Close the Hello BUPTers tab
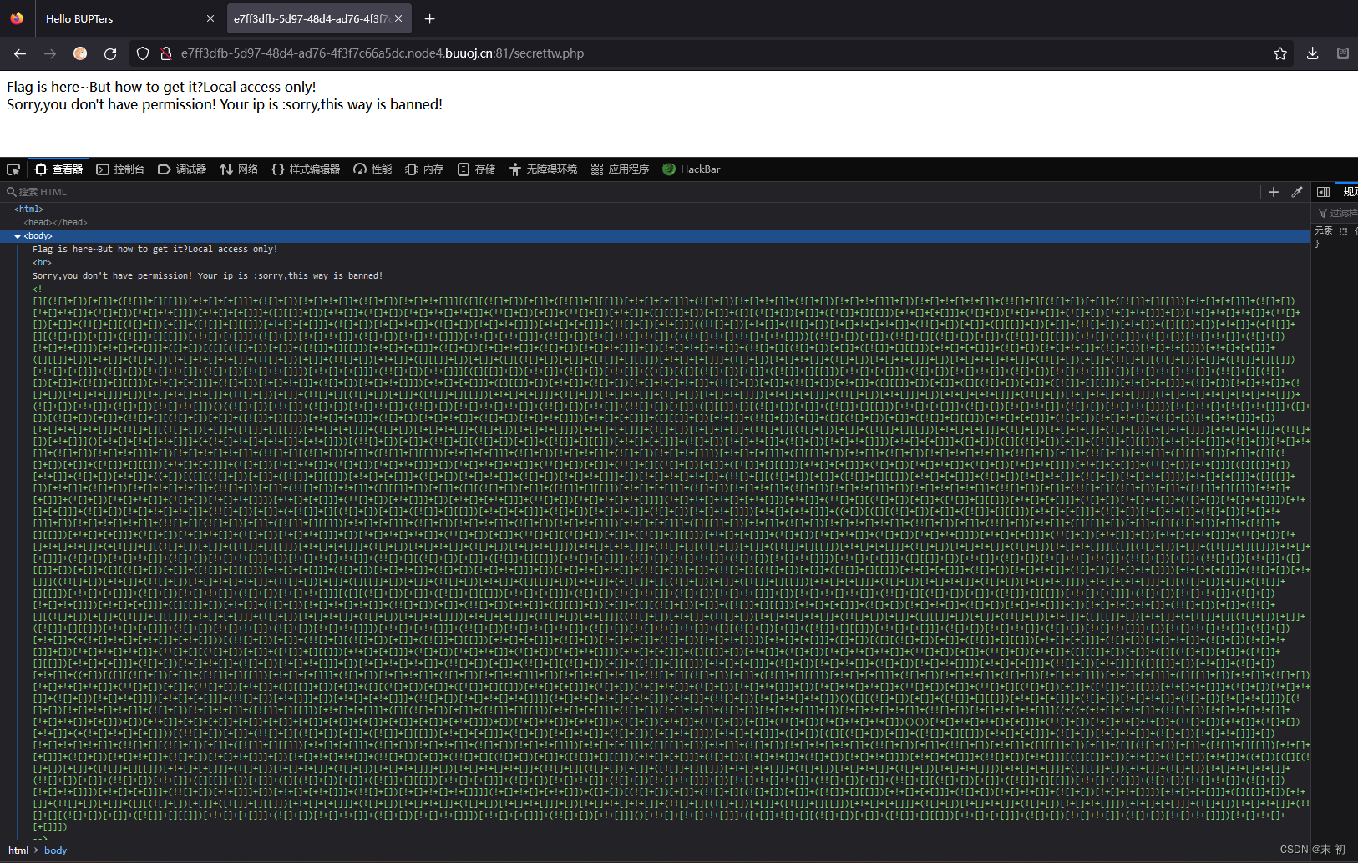This screenshot has height=863, width=1358. tap(210, 18)
